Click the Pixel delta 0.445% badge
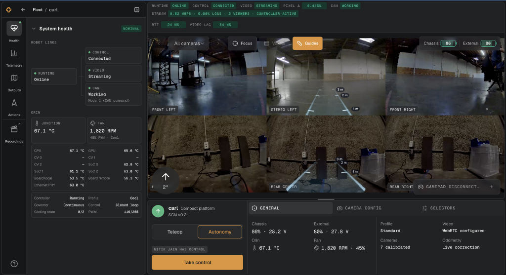This screenshot has height=275, width=506. 314,6
